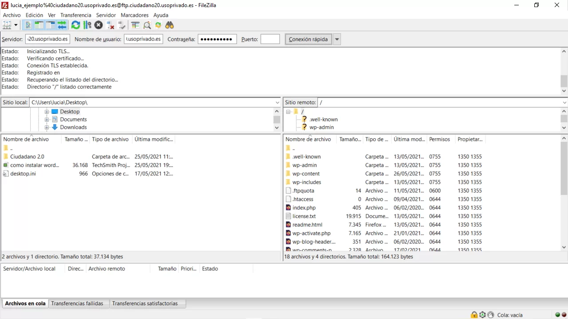The height and width of the screenshot is (319, 568).
Task: Click the .well-known question mark icon in remote tree
Action: coord(304,119)
